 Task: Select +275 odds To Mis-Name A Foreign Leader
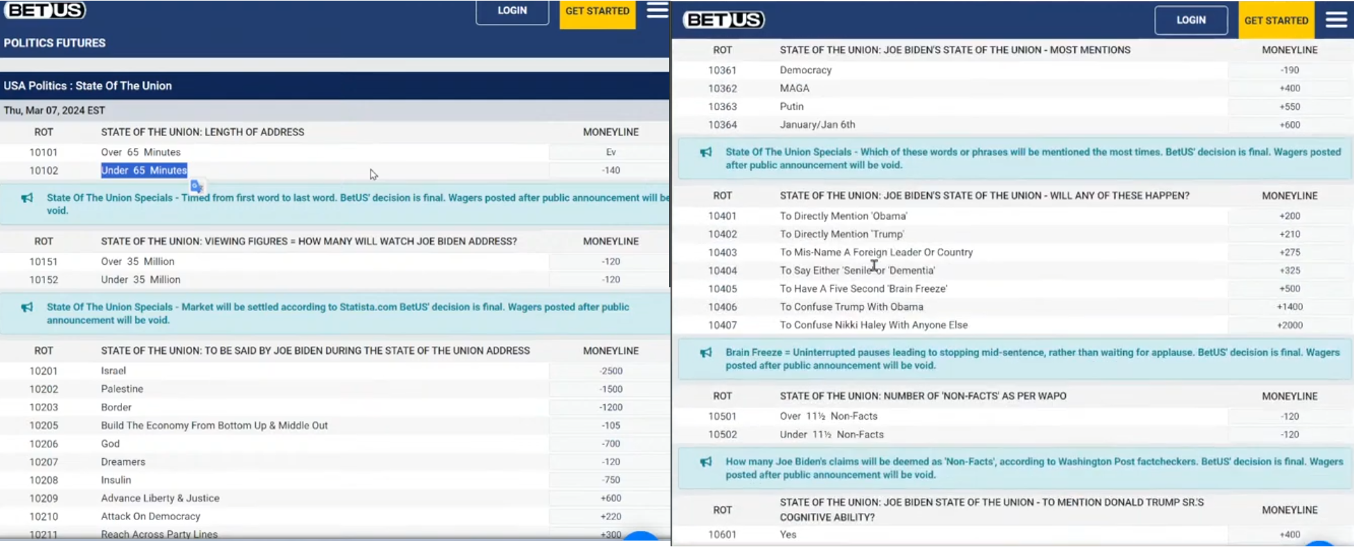(x=1289, y=253)
